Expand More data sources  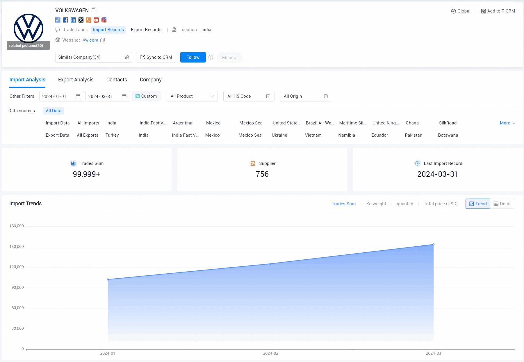coord(507,123)
